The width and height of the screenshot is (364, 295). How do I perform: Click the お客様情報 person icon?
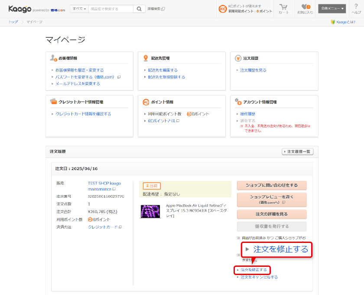click(x=53, y=58)
